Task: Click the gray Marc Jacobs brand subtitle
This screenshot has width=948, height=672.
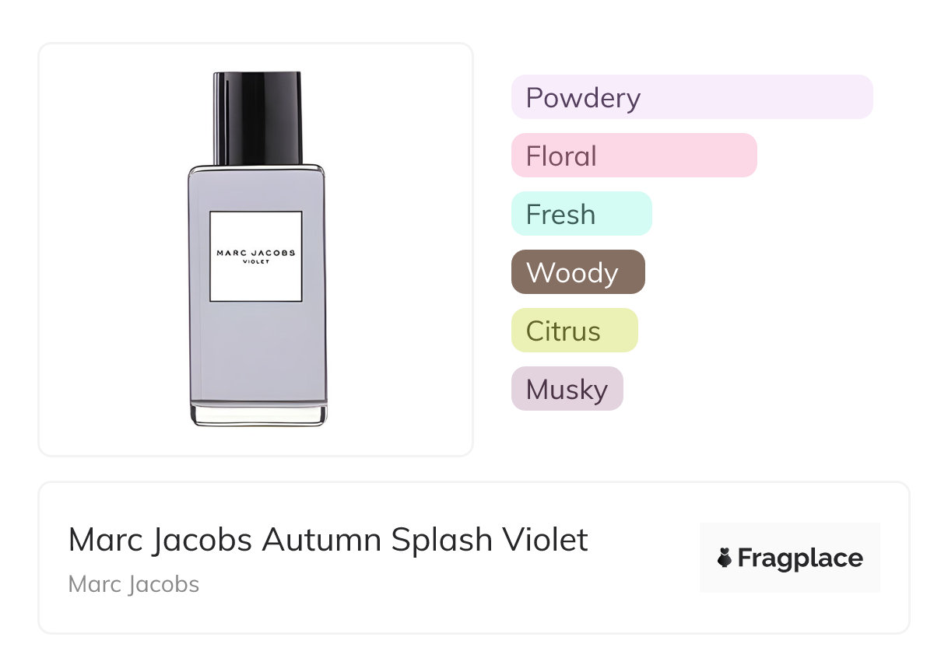Action: point(134,584)
